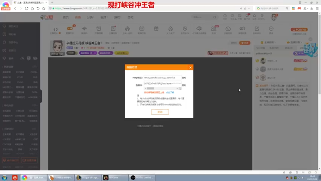321x181 pixels.
Task: Expand the 视频 dropdown menu
Action: coord(104,17)
